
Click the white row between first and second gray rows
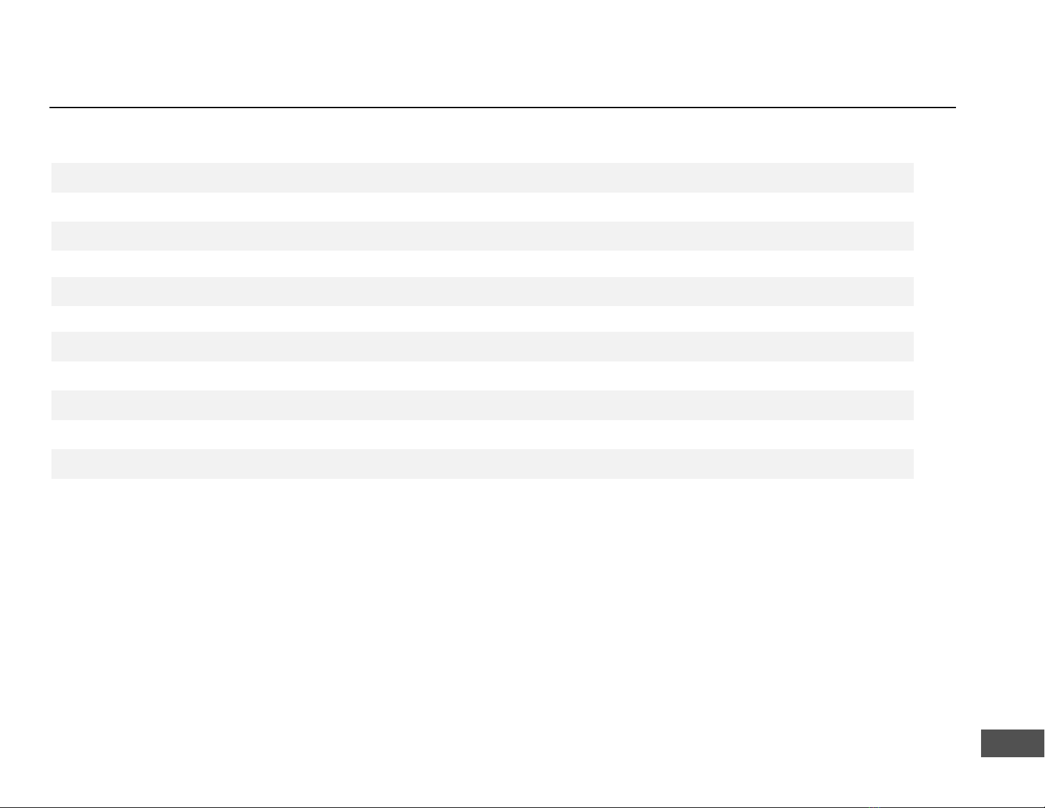tap(483, 207)
